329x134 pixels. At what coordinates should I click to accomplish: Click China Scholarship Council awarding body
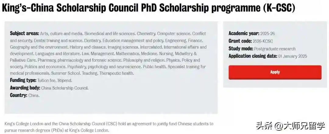pyautogui.click(x=65, y=88)
